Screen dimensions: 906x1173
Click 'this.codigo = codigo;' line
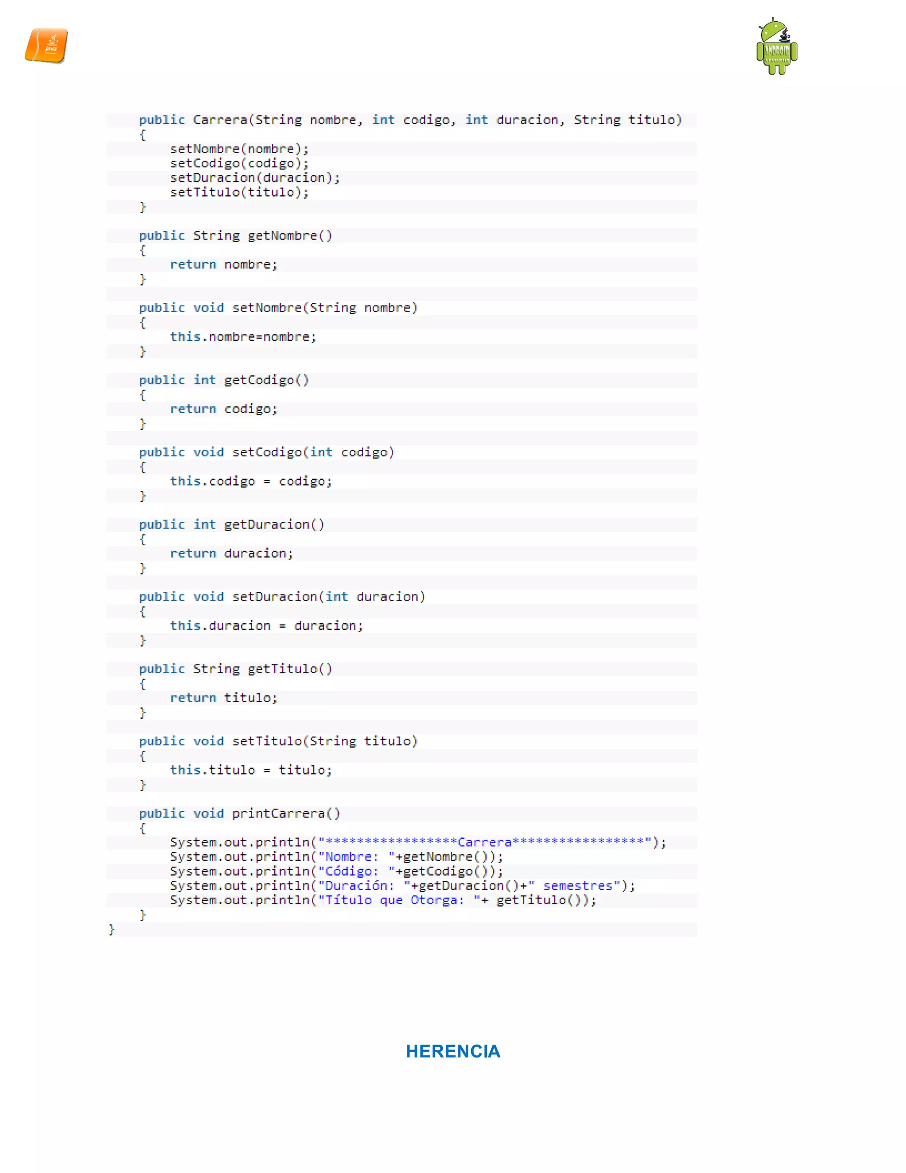click(x=251, y=481)
